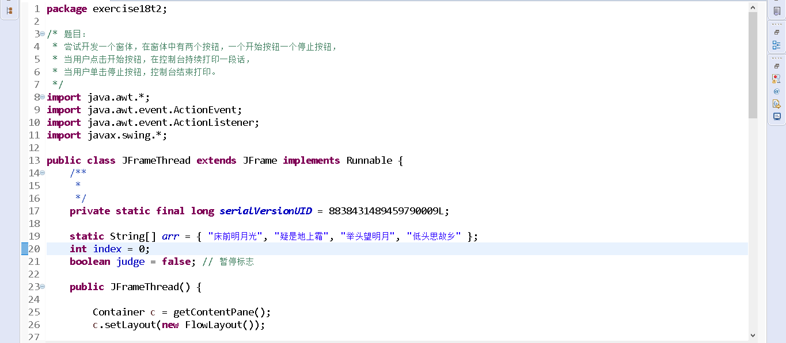Viewport: 786px width, 343px height.
Task: Collapse the comment block at line 3
Action: 43,34
